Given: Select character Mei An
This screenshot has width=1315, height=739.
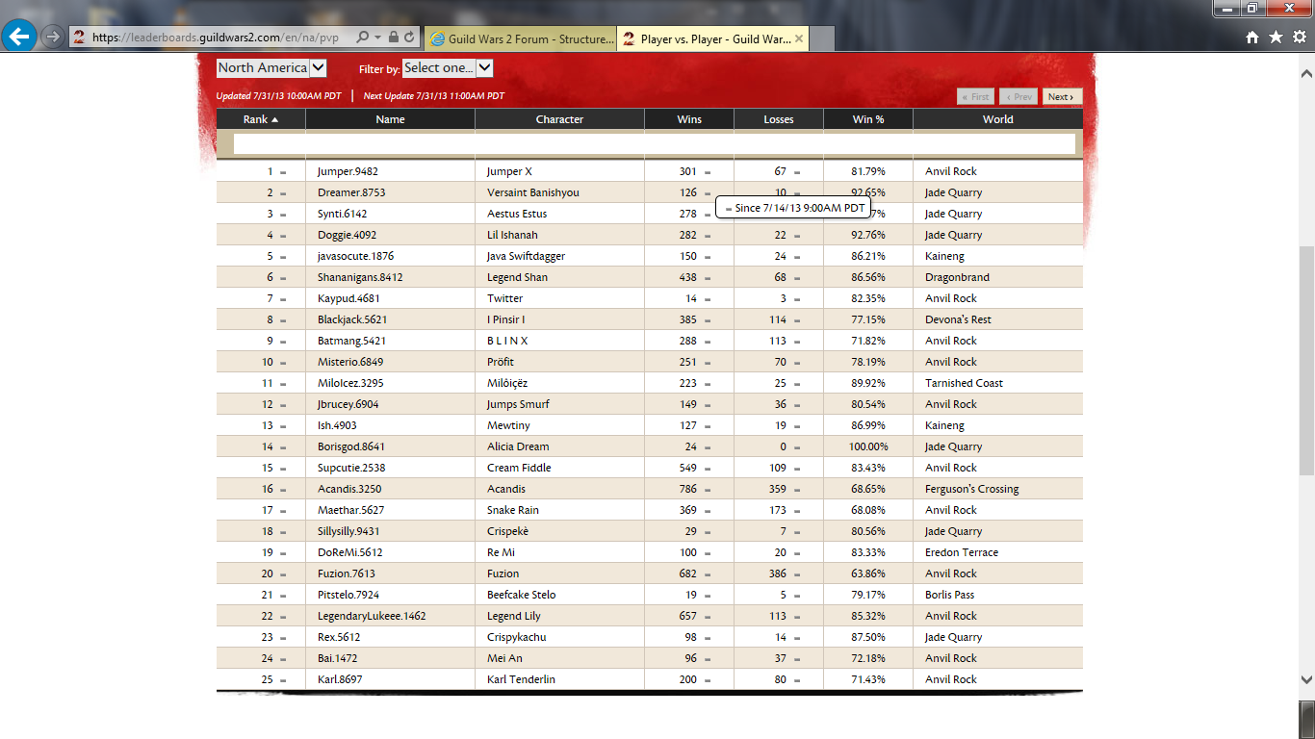Looking at the screenshot, I should [x=504, y=658].
